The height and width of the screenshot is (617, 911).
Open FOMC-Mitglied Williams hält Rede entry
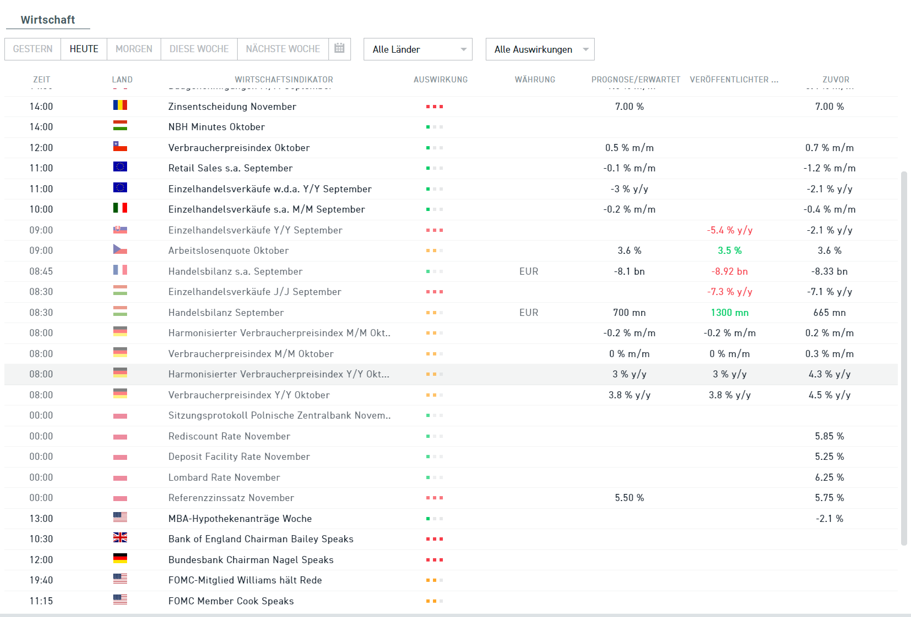(x=245, y=580)
